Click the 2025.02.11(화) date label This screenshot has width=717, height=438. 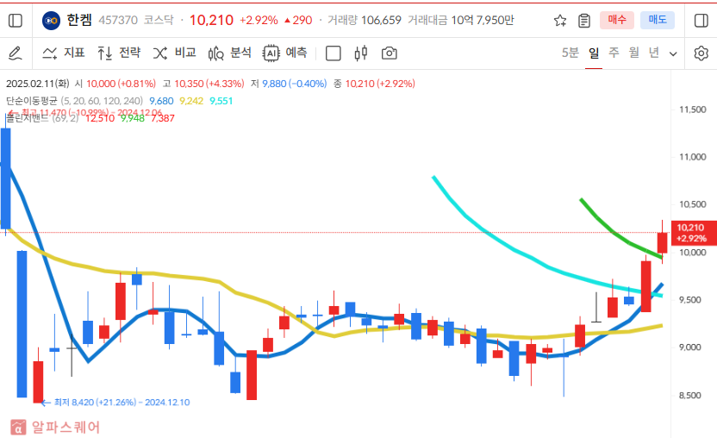(x=38, y=84)
